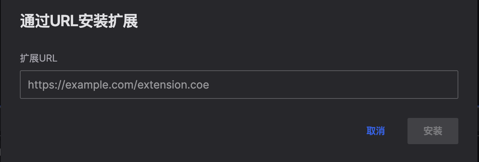Click inside the placeholder URL field
479x162 pixels.
pyautogui.click(x=239, y=85)
